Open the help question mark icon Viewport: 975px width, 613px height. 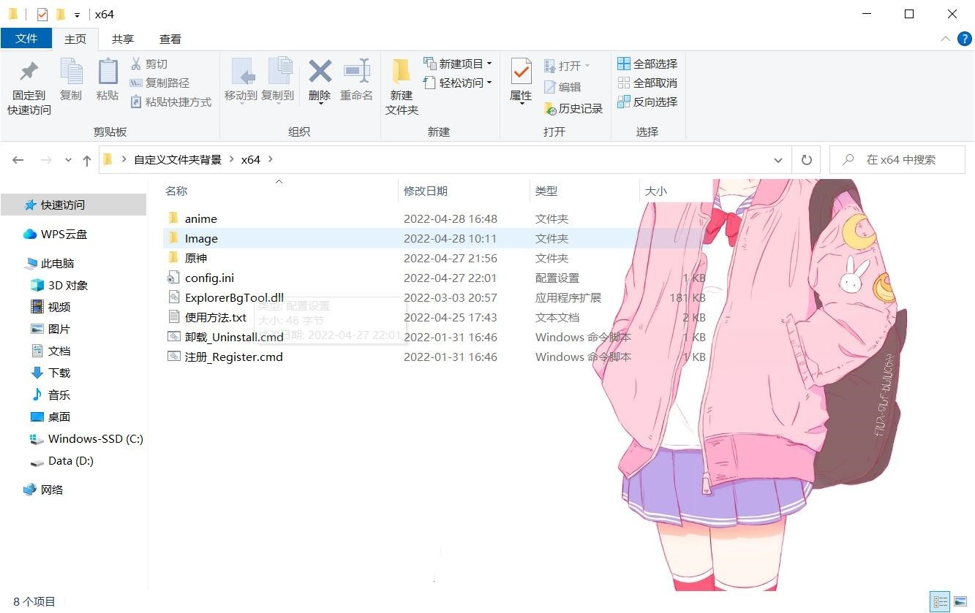[x=965, y=39]
